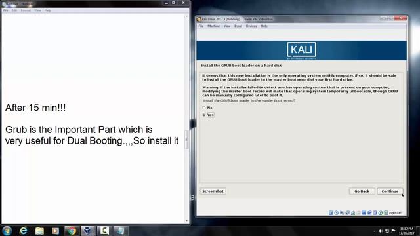
Task: Open Notepad File menu
Action: click(6, 10)
